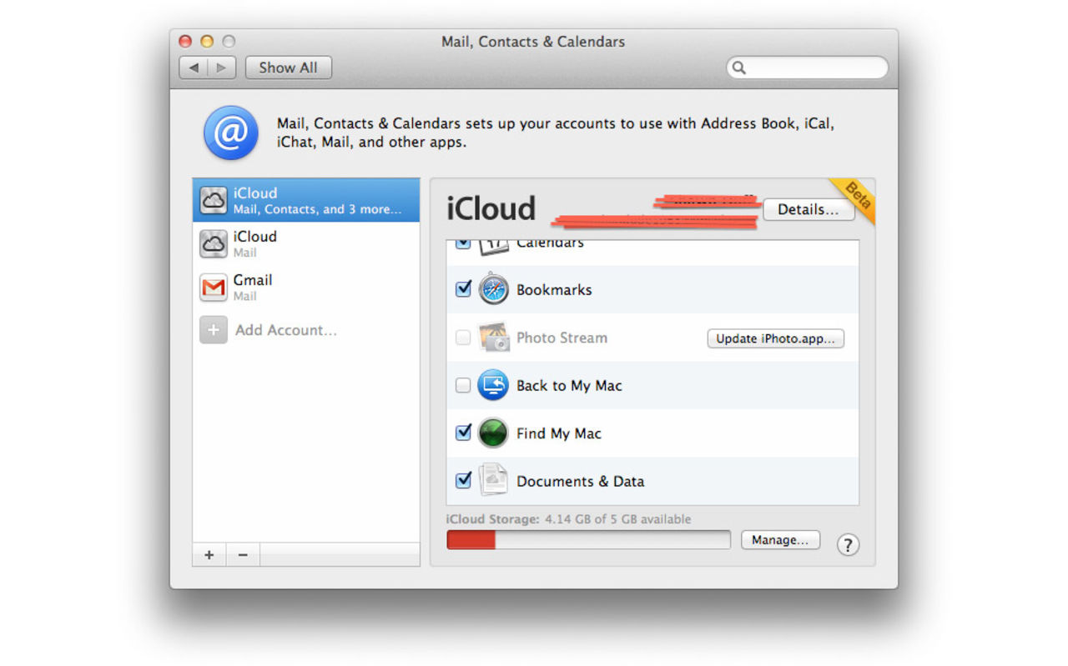Click the forward navigation arrow

click(x=221, y=68)
